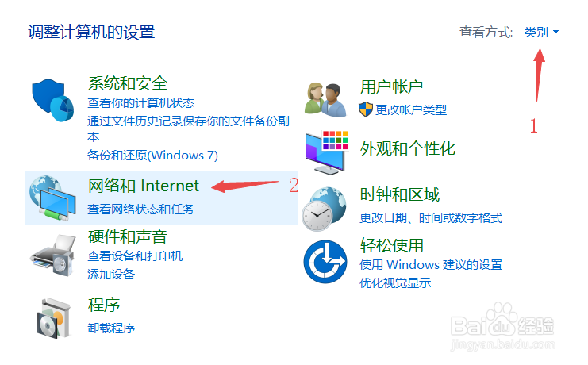Click the User Accounts people icon
Viewport: 588px width, 365px height.
coord(325,99)
